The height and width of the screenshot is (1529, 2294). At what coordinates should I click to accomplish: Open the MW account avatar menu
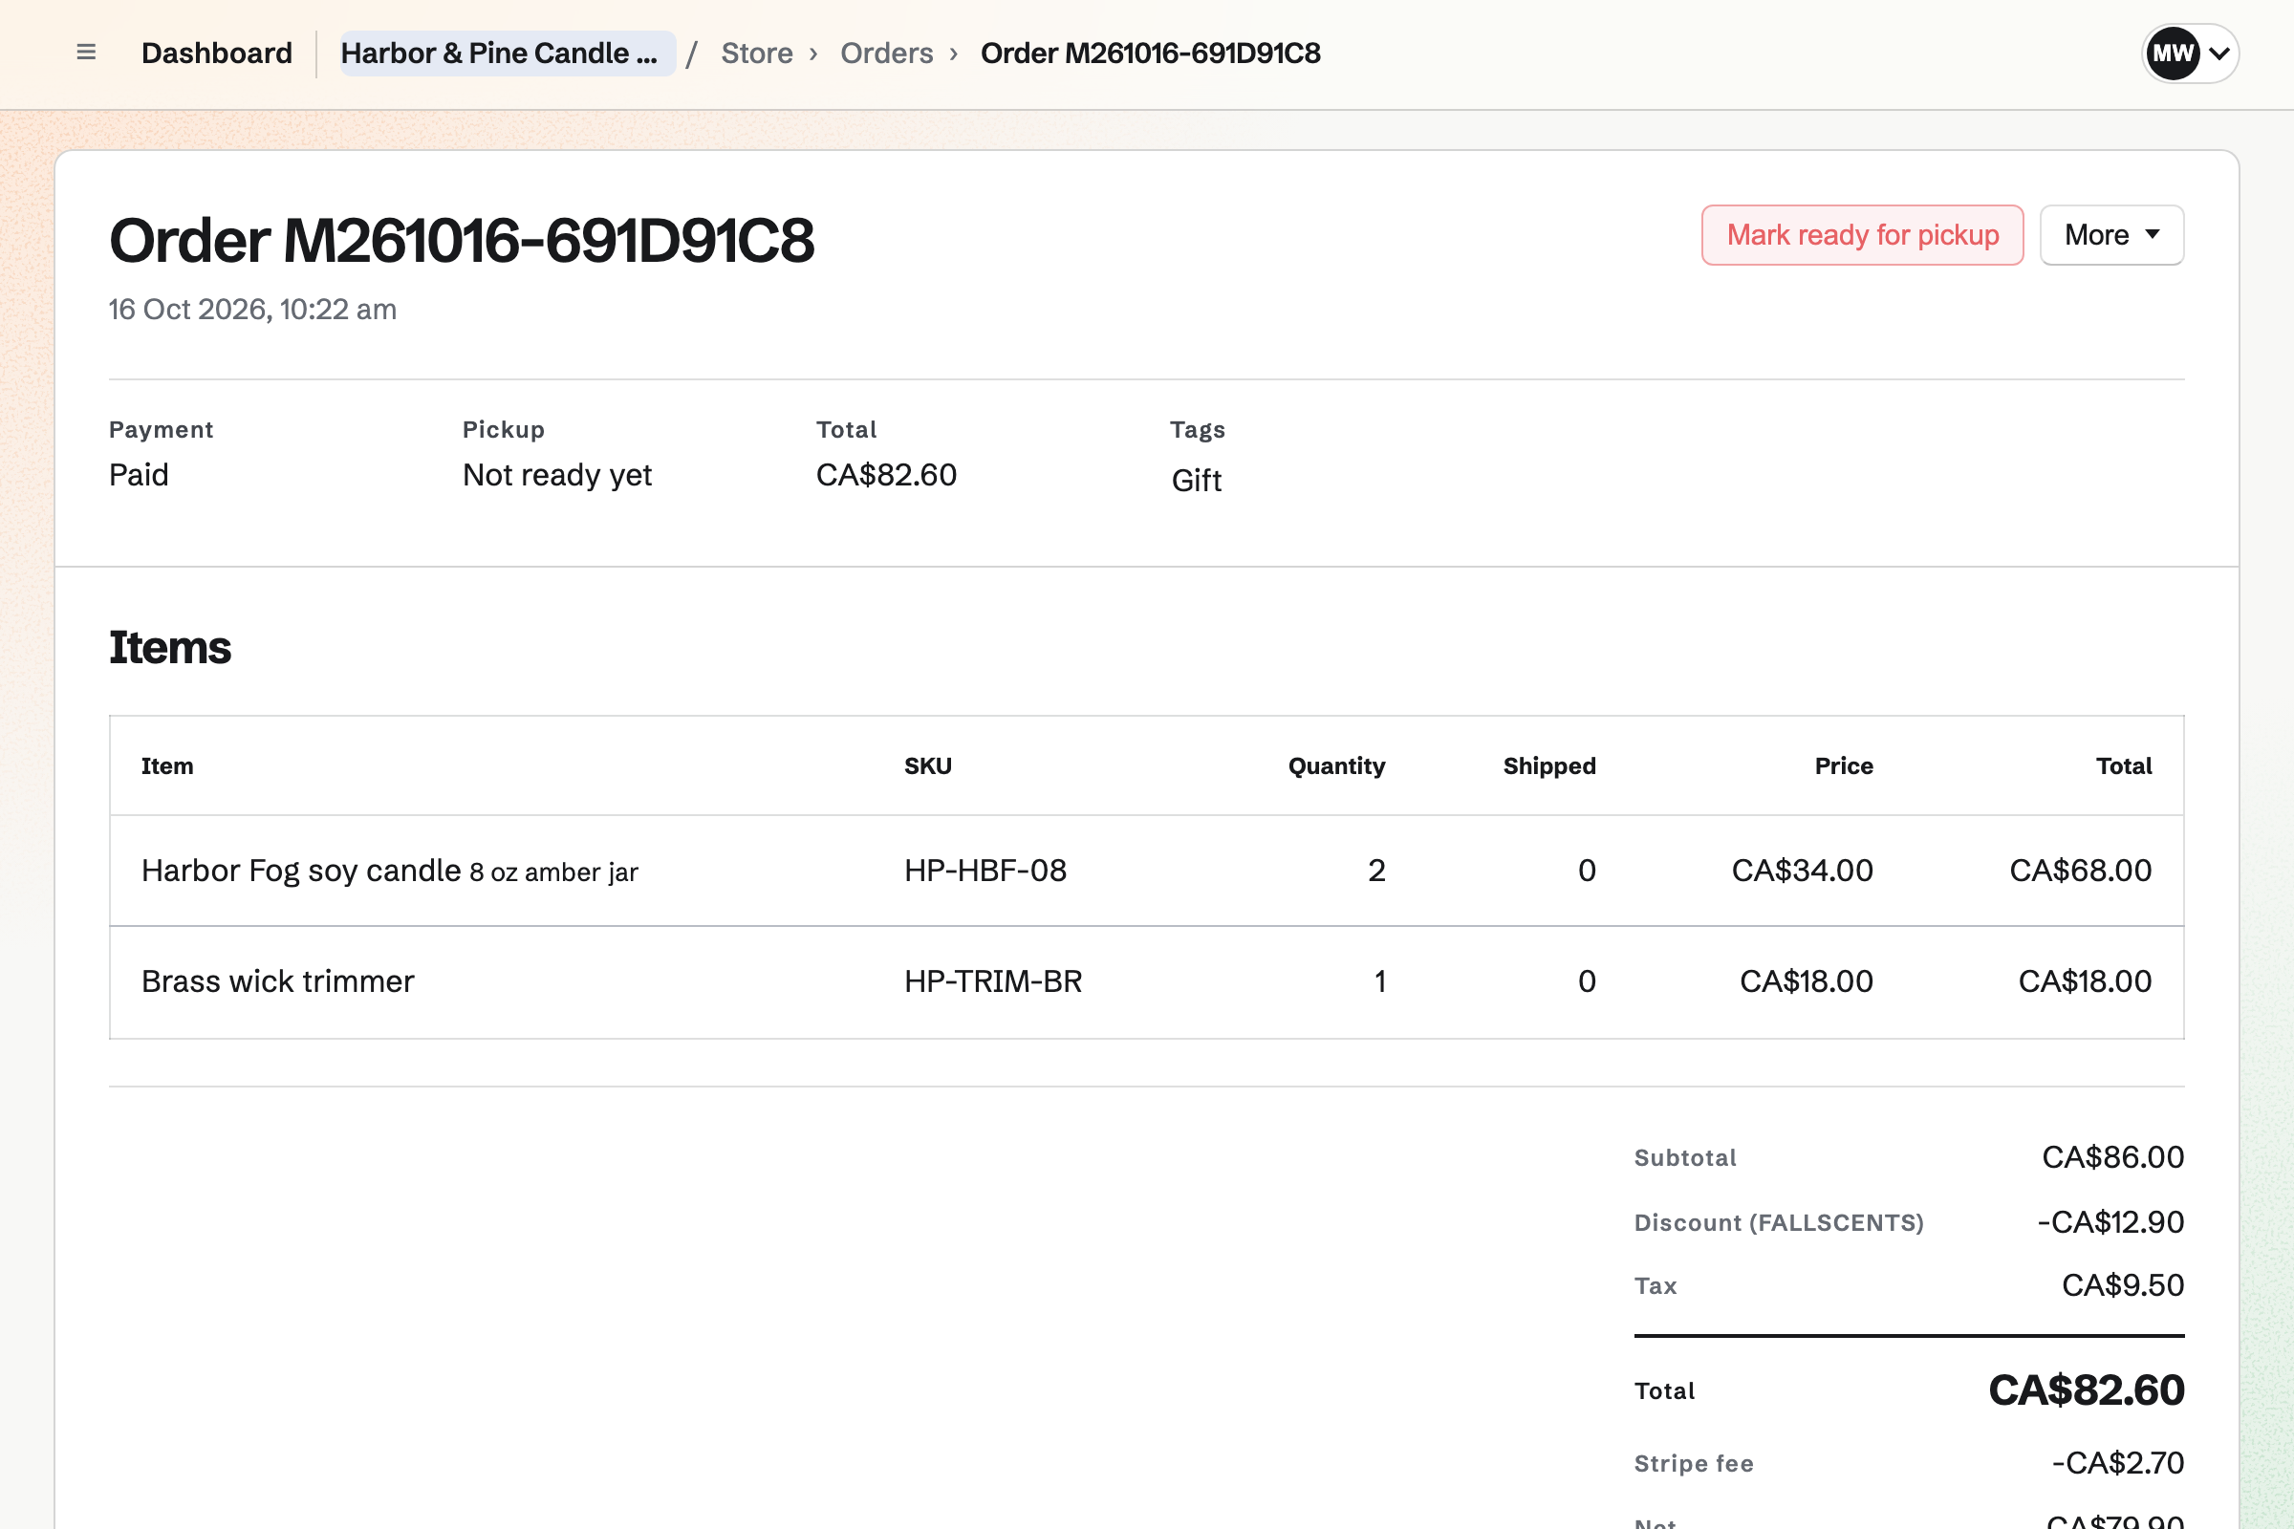coord(2190,53)
